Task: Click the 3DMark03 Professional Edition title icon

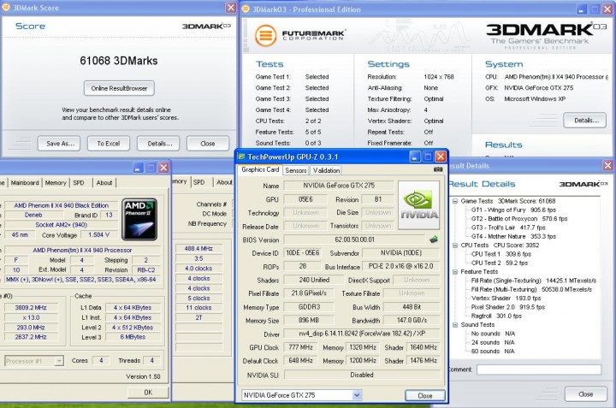Action: 246,9
